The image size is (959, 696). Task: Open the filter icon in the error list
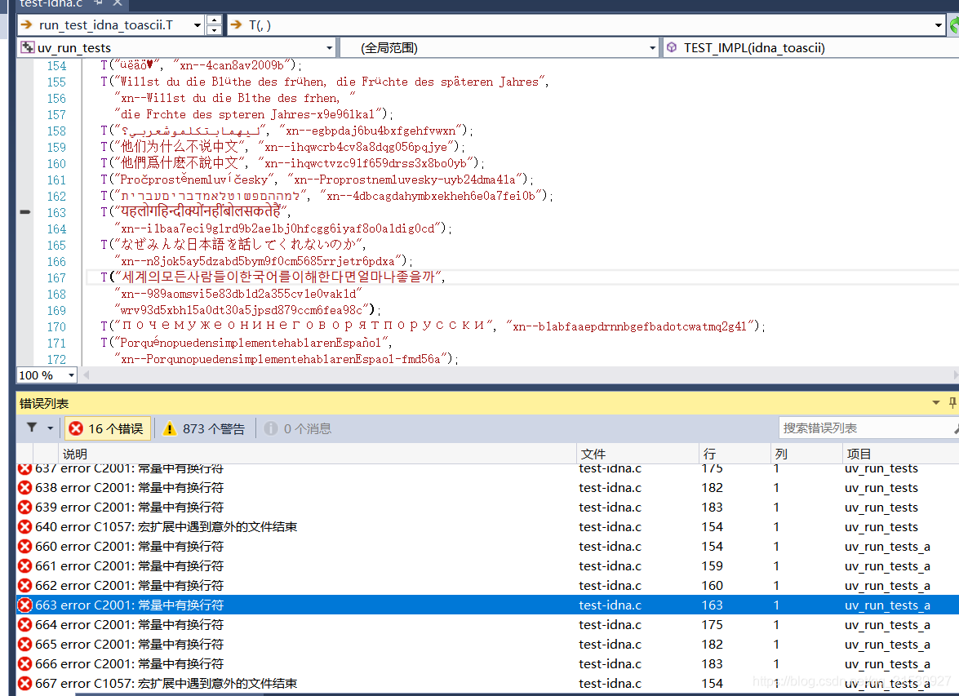click(x=33, y=428)
